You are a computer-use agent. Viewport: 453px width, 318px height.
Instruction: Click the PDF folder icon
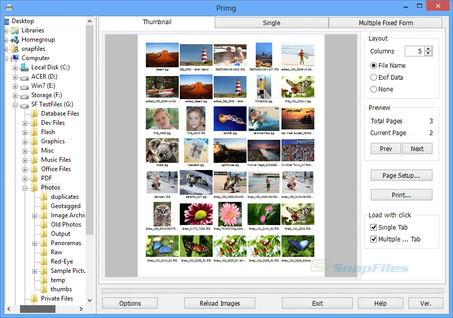click(x=34, y=178)
